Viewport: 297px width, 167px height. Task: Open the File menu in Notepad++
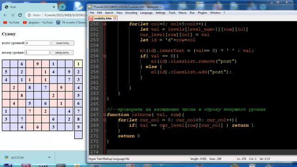click(92, 13)
